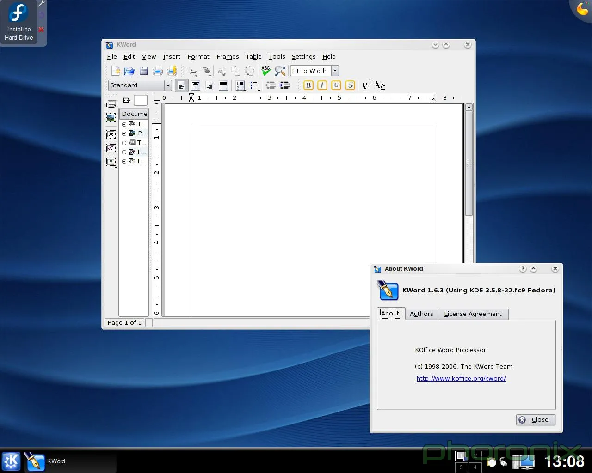Open the KDE K menu on the panel
This screenshot has width=592, height=473.
[12, 461]
